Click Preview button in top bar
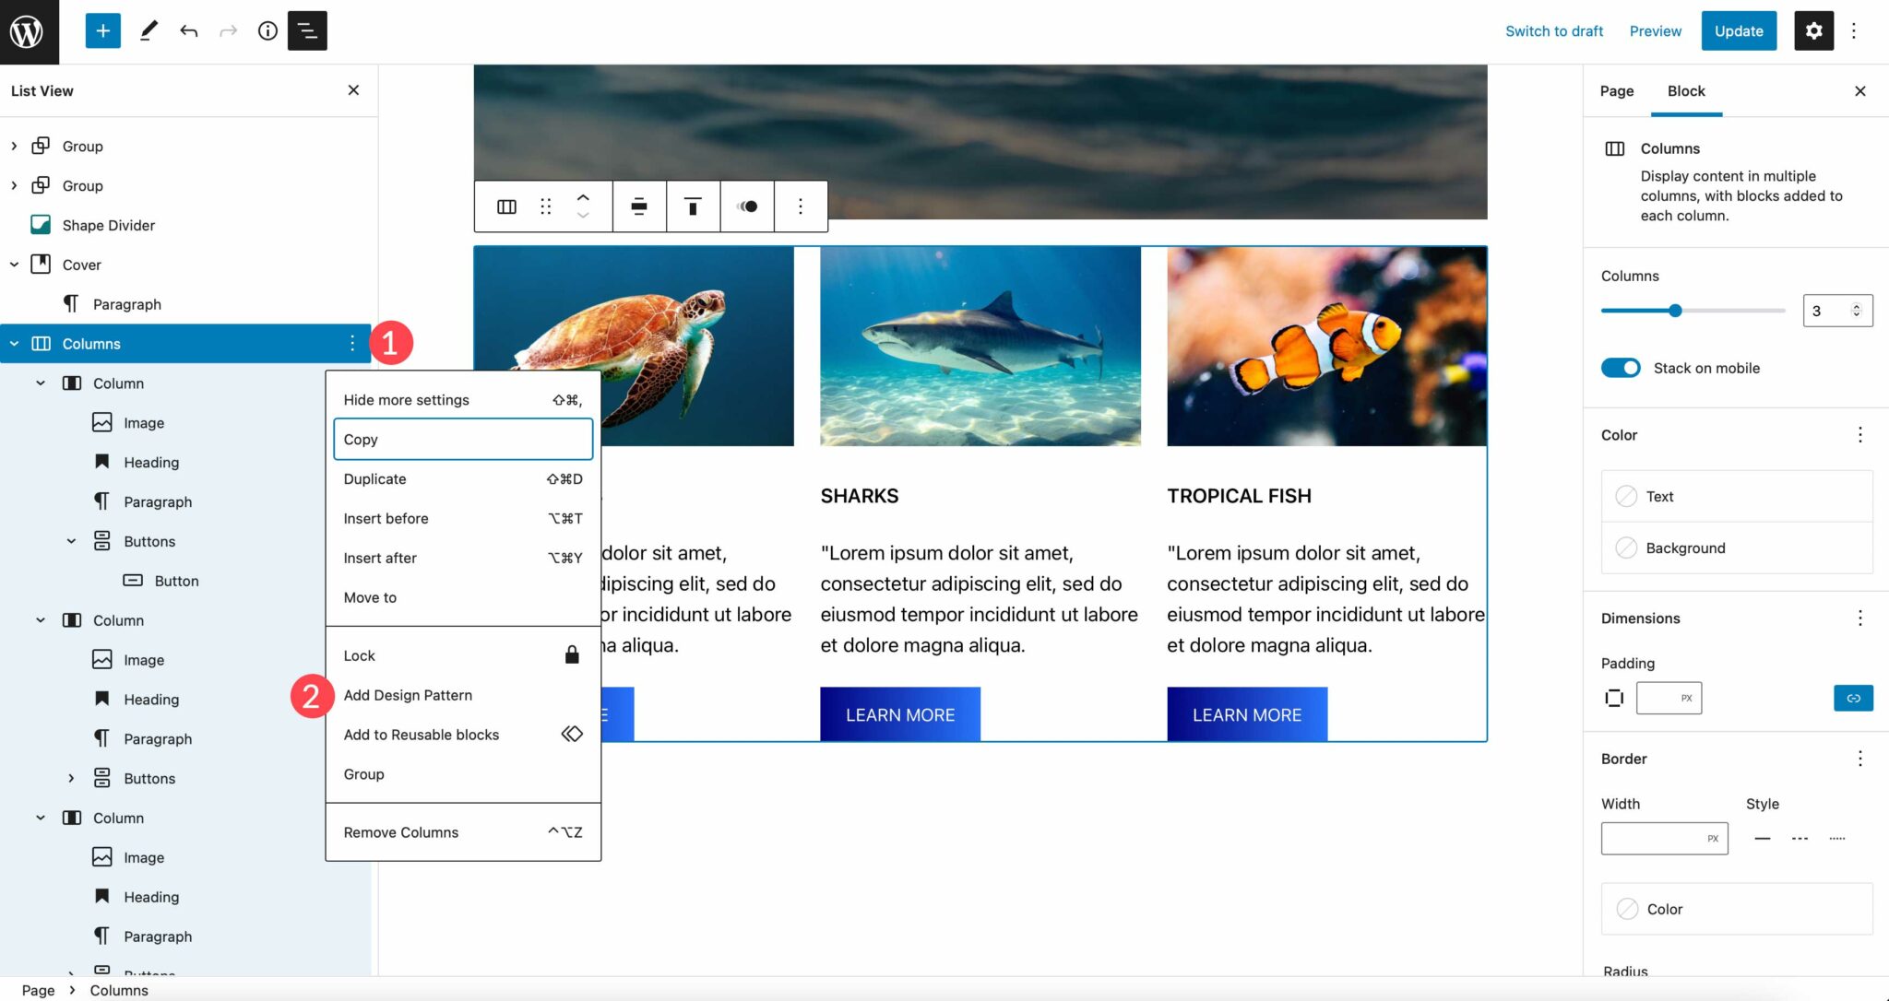Image resolution: width=1889 pixels, height=1001 pixels. [1654, 31]
